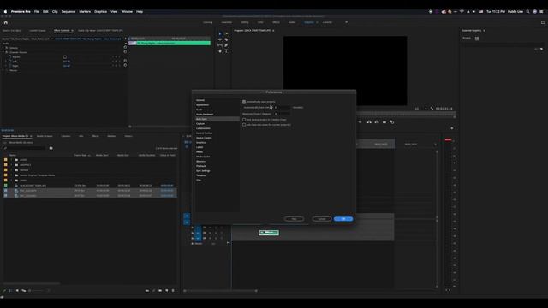Click the Project panel thumbnail zoom slider
The image size is (548, 308).
[39, 290]
